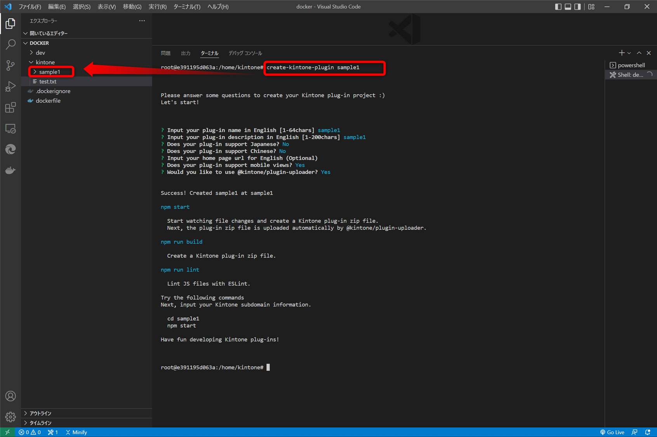Click the remote window indicator in status bar

coord(7,432)
